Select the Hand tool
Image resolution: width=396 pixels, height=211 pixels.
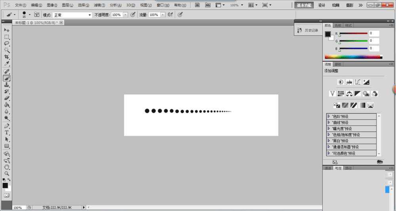click(7, 167)
